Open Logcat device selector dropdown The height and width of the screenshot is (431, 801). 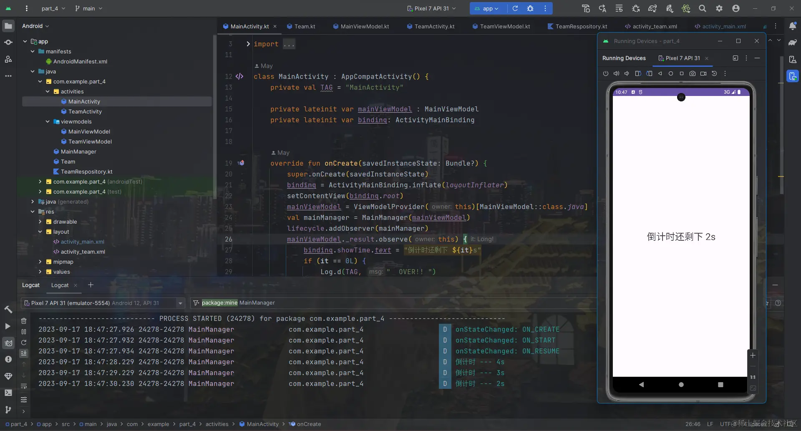coord(104,303)
